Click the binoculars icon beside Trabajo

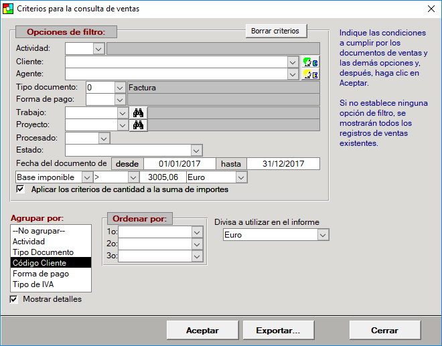pyautogui.click(x=138, y=112)
